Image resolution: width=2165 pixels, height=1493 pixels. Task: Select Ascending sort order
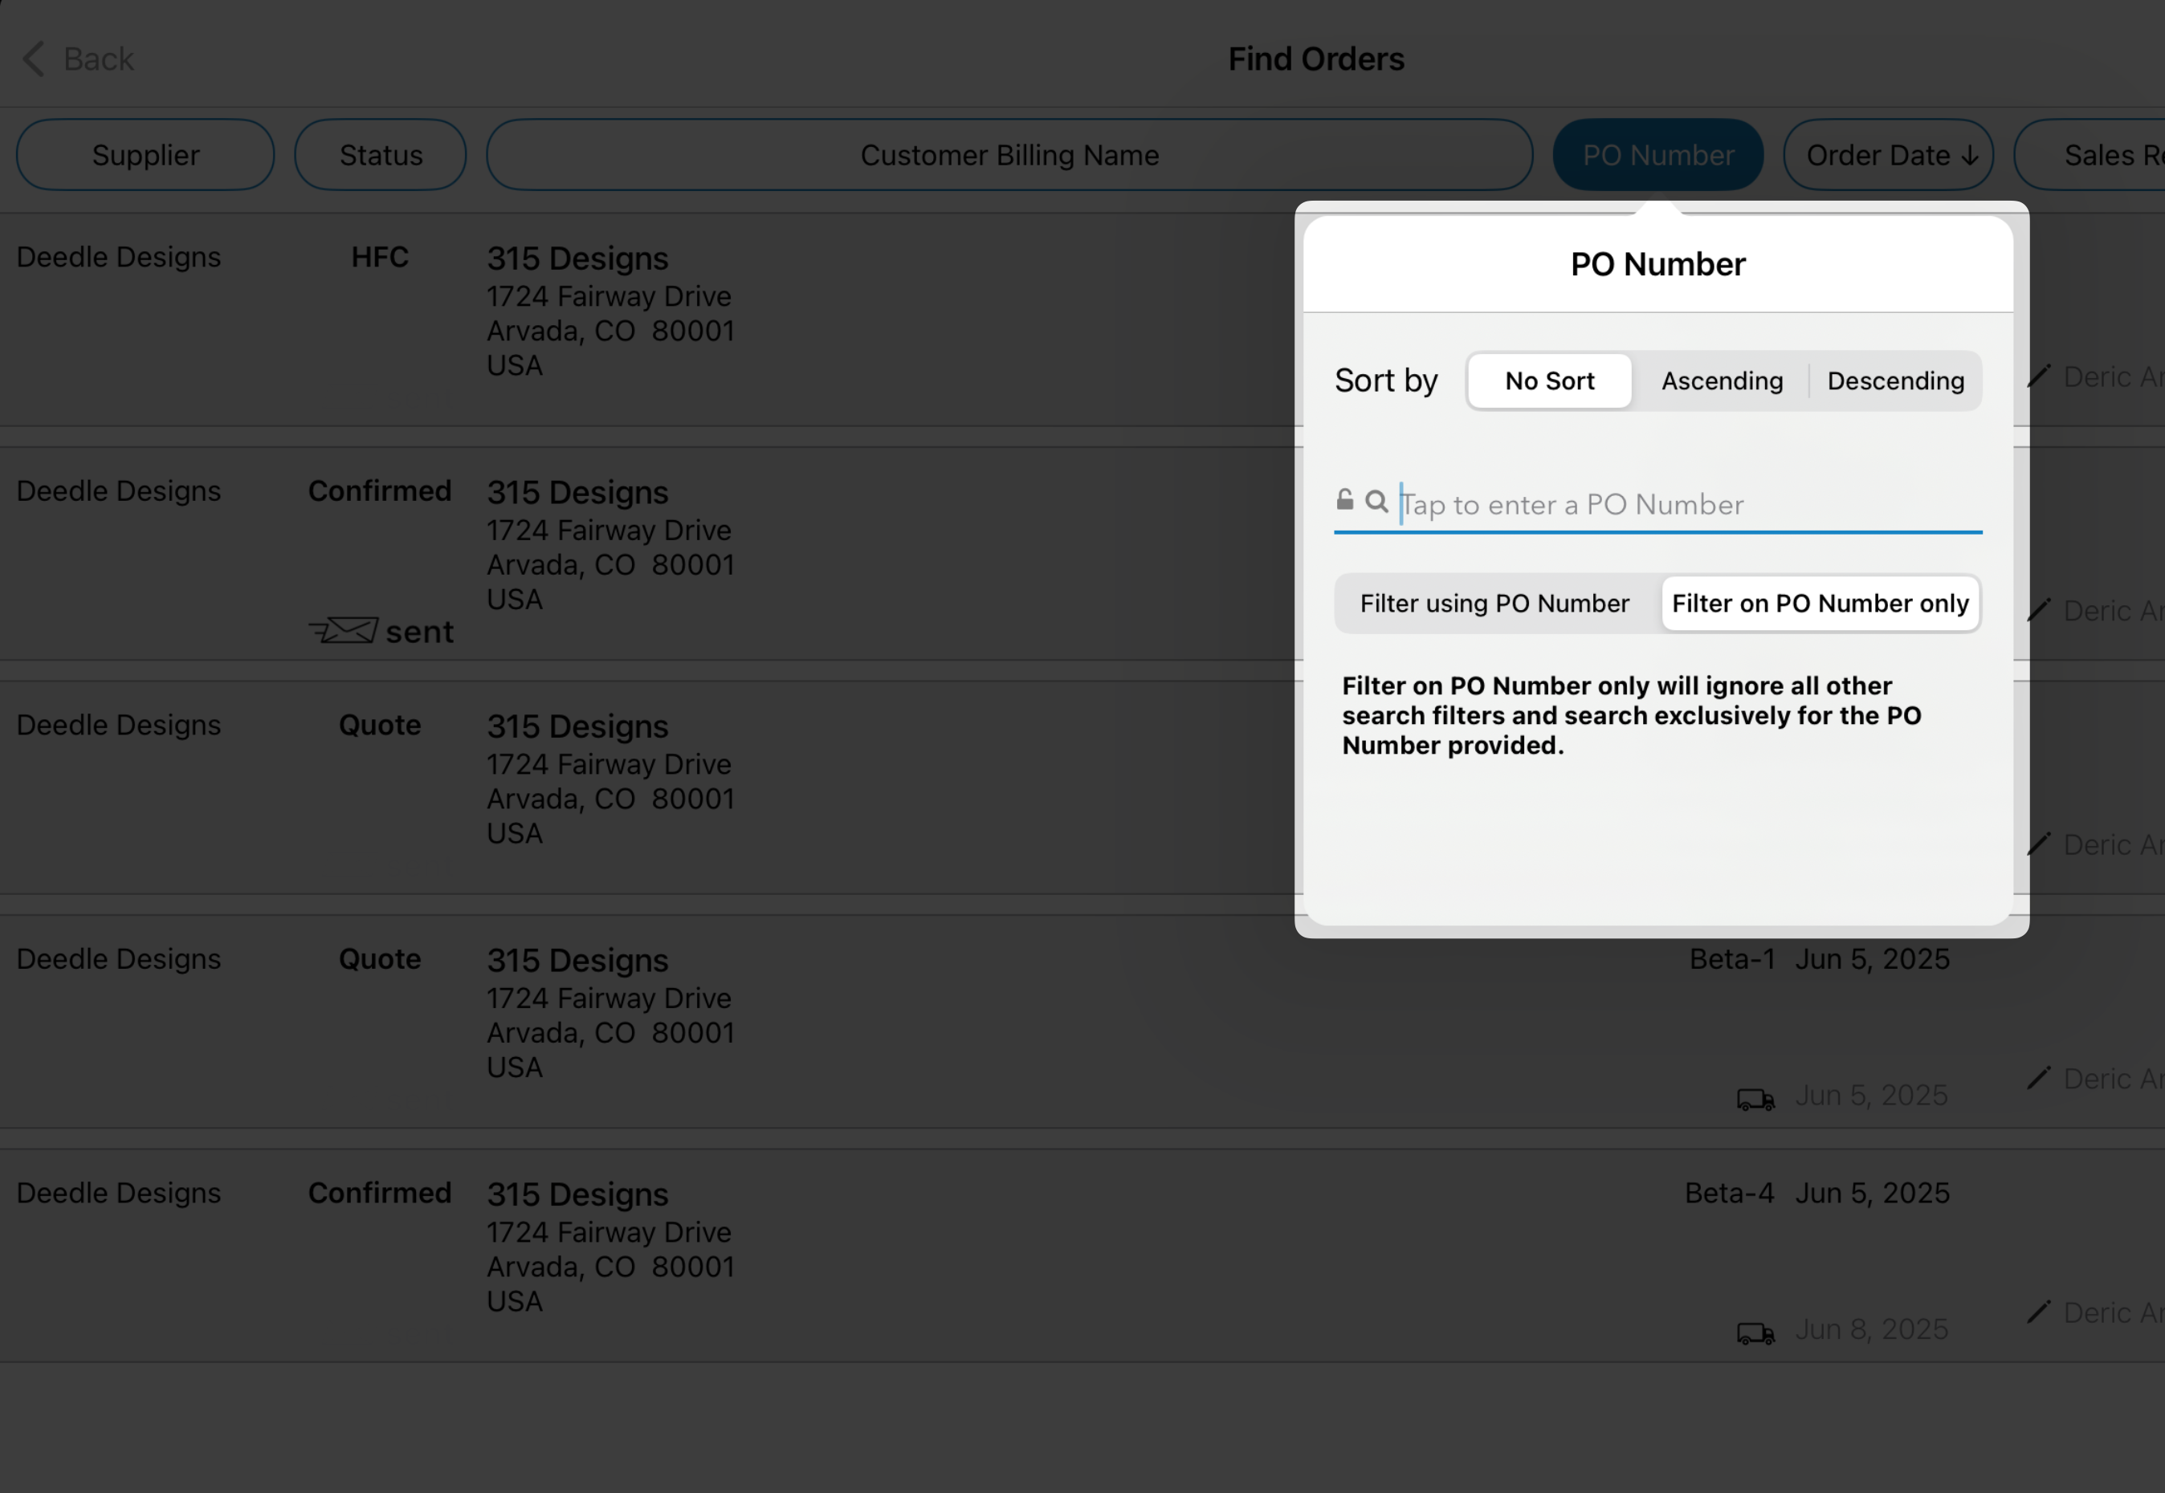pos(1722,380)
